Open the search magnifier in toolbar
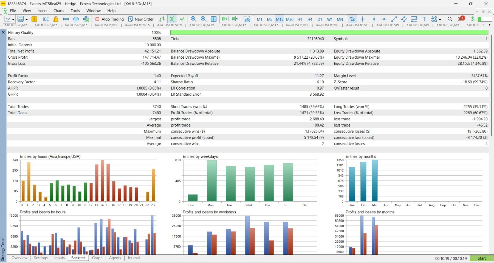 point(450,19)
